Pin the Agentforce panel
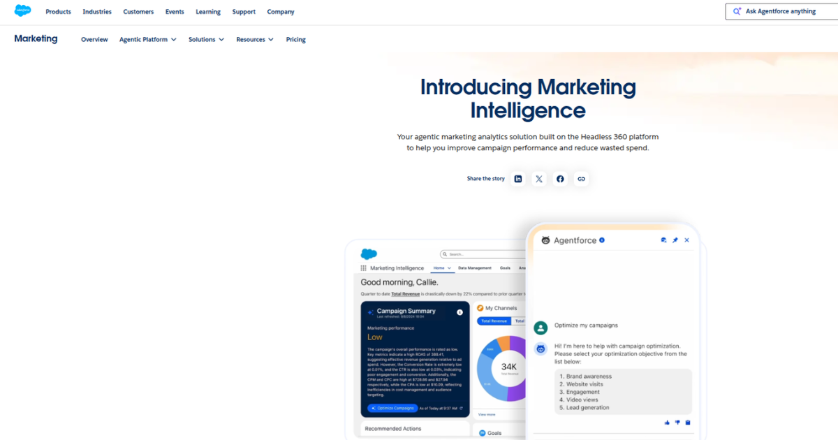 tap(675, 240)
